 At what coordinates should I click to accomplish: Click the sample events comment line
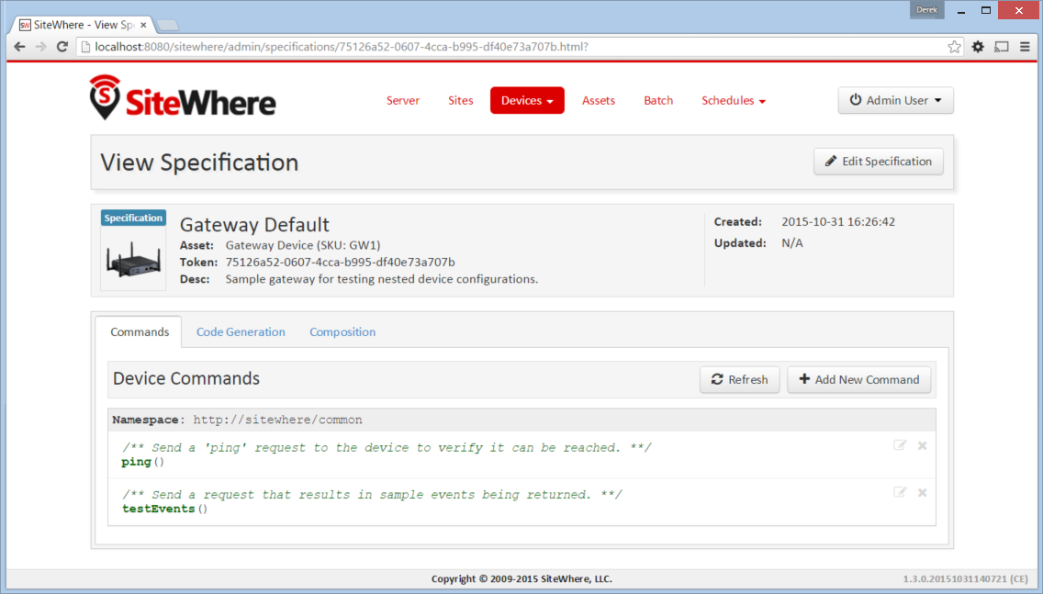(x=372, y=495)
